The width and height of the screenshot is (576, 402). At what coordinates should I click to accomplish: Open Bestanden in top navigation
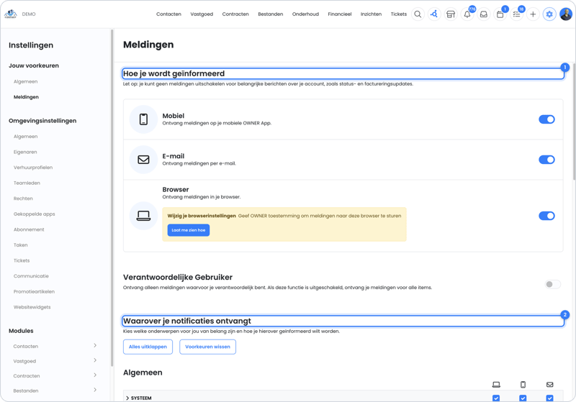point(271,14)
